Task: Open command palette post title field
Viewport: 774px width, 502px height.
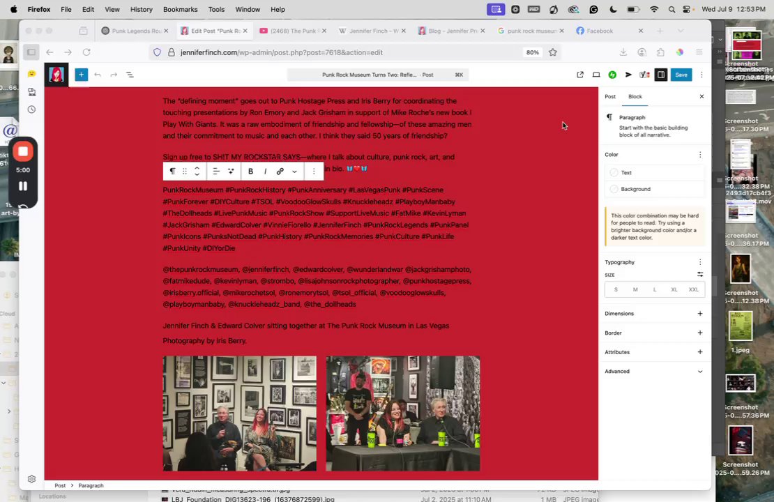Action: point(378,75)
